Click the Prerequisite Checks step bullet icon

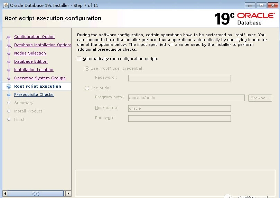tap(9, 95)
